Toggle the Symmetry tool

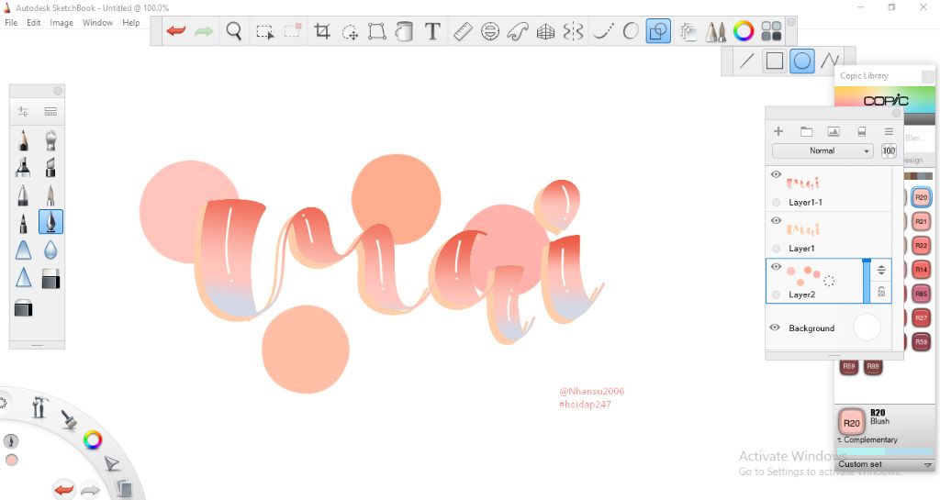click(573, 31)
